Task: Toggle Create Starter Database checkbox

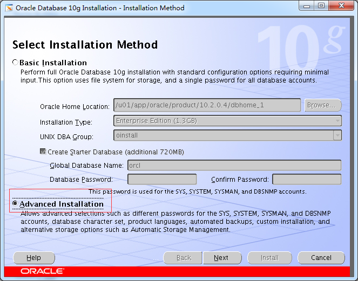Action: pos(43,152)
